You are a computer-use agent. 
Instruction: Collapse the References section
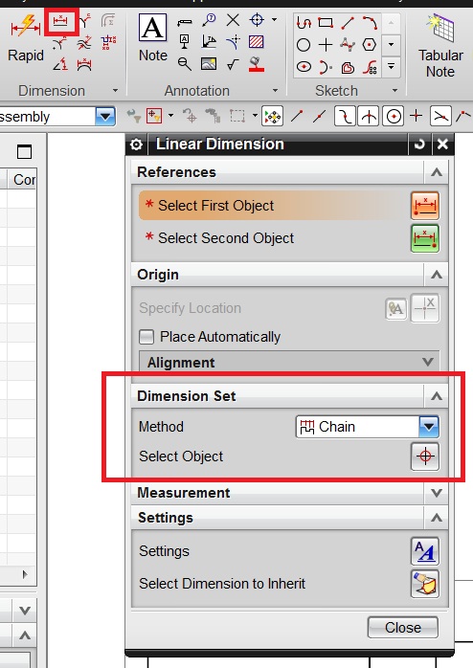[x=436, y=172]
